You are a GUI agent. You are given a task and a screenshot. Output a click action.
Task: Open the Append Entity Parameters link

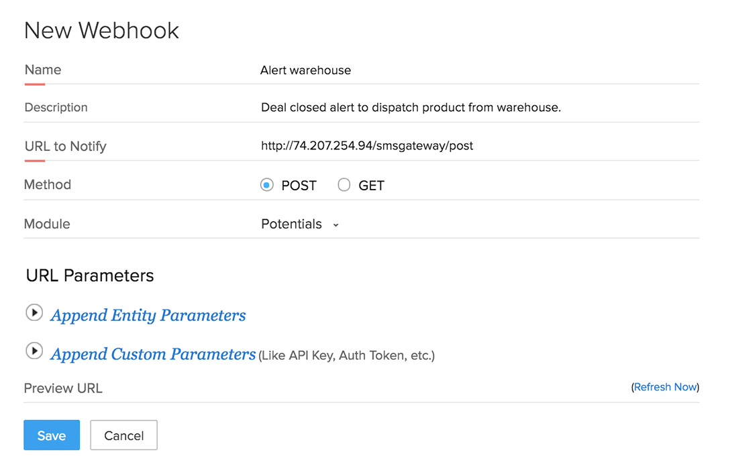[148, 316]
